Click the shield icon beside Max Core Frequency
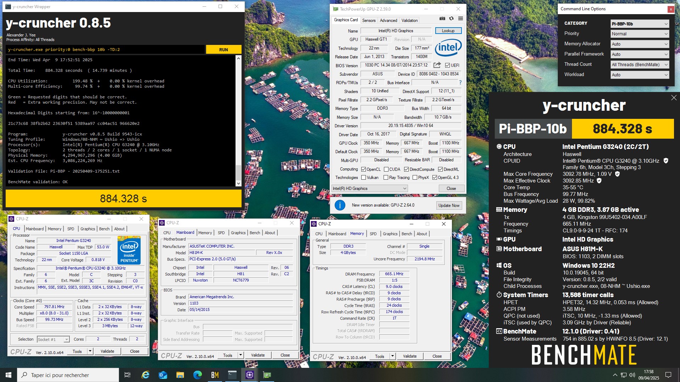This screenshot has width=680, height=382. (617, 174)
